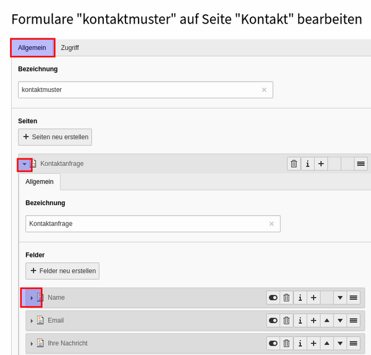Add a new field after Name
371x355 pixels.
(313, 297)
